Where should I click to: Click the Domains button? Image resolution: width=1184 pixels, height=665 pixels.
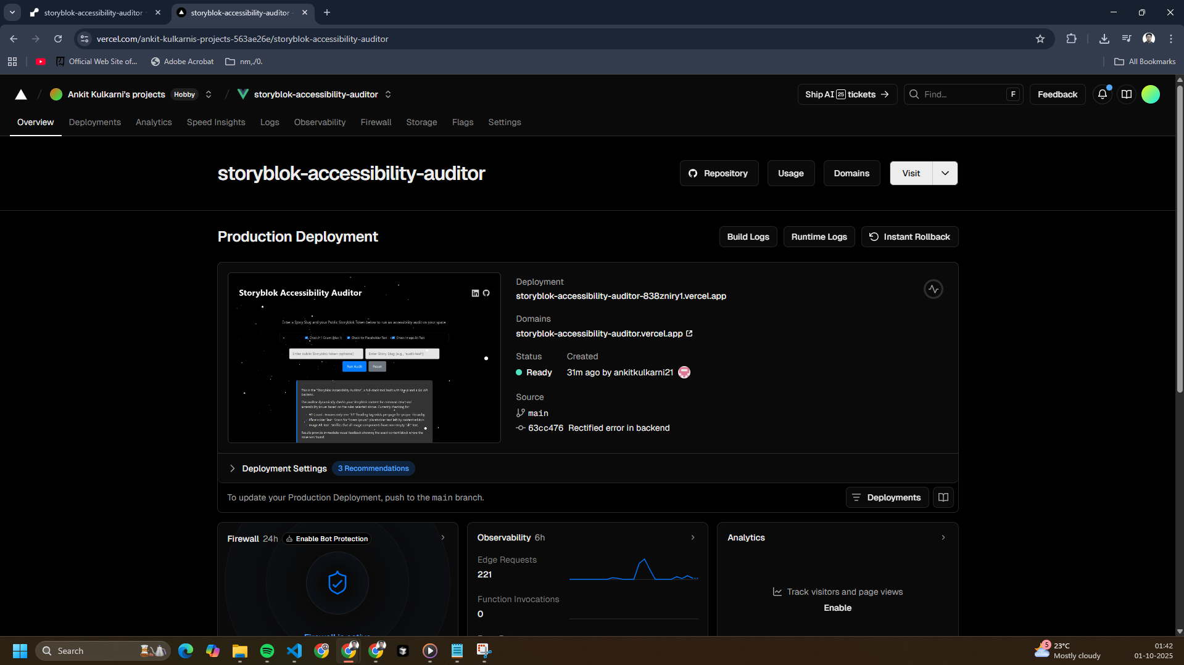[x=851, y=173]
